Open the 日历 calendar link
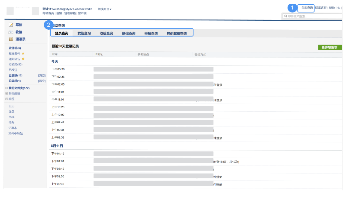Viewport: 343px width, 208px height. (11, 106)
